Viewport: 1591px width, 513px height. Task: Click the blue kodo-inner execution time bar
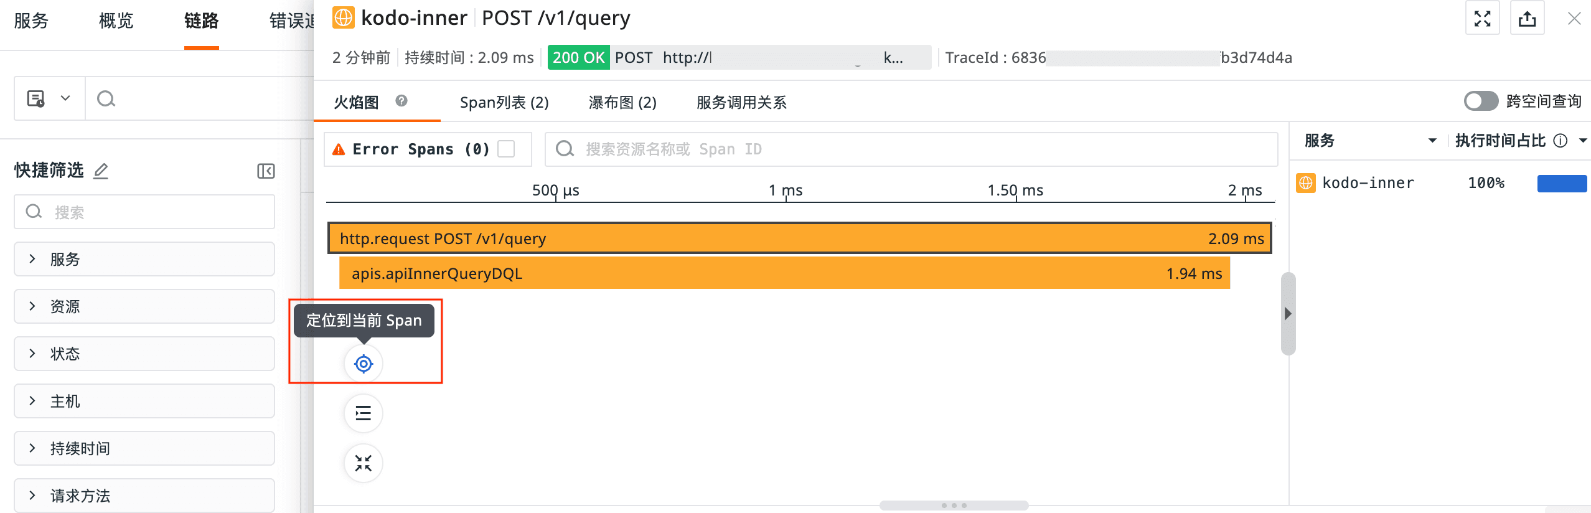coord(1561,183)
